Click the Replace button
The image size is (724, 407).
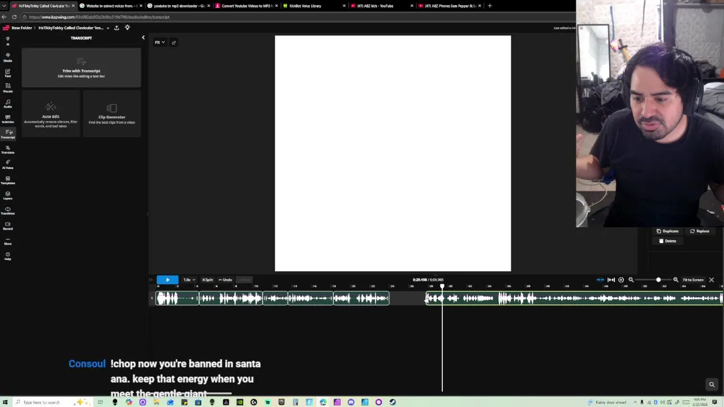(700, 231)
